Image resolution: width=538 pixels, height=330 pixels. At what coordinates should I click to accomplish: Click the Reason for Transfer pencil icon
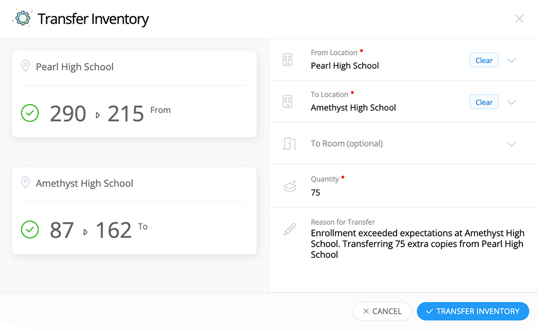[x=289, y=228]
